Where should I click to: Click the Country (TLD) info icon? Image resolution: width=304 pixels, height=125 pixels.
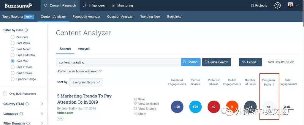(x=27, y=104)
